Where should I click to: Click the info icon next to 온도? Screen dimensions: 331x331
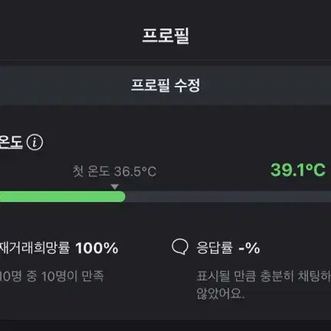click(35, 142)
